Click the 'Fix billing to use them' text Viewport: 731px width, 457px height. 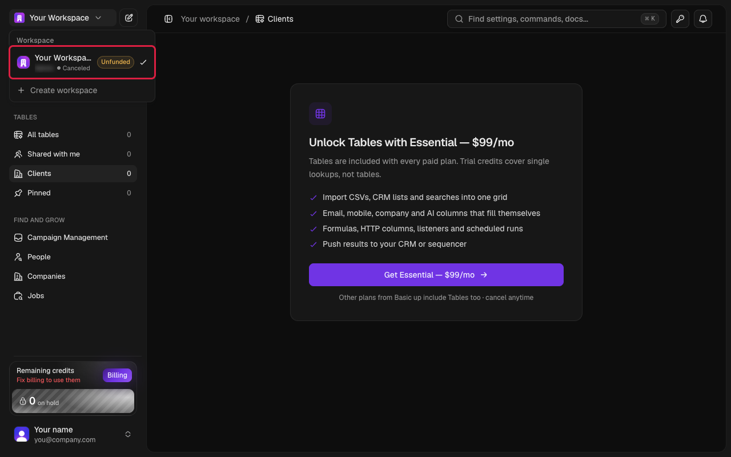[x=49, y=380]
